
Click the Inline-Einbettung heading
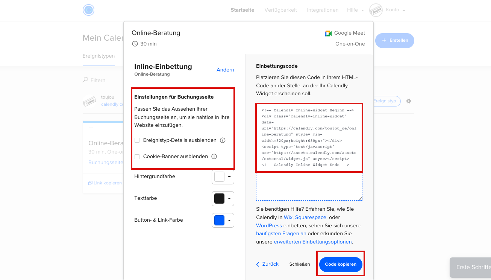pyautogui.click(x=163, y=66)
